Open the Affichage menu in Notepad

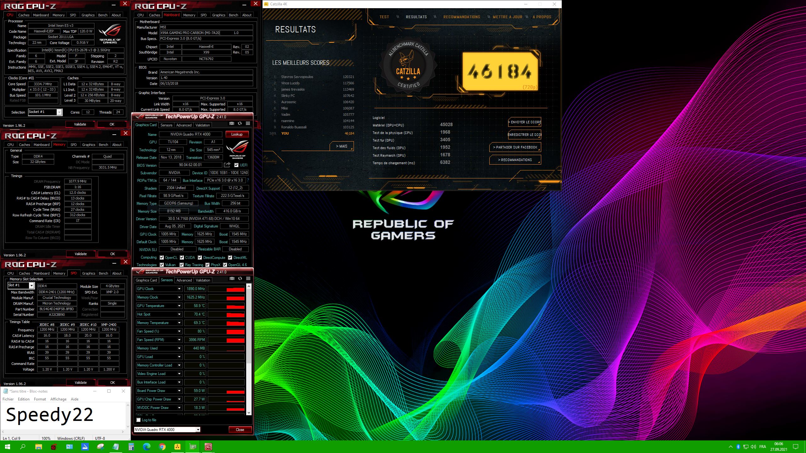(58, 399)
